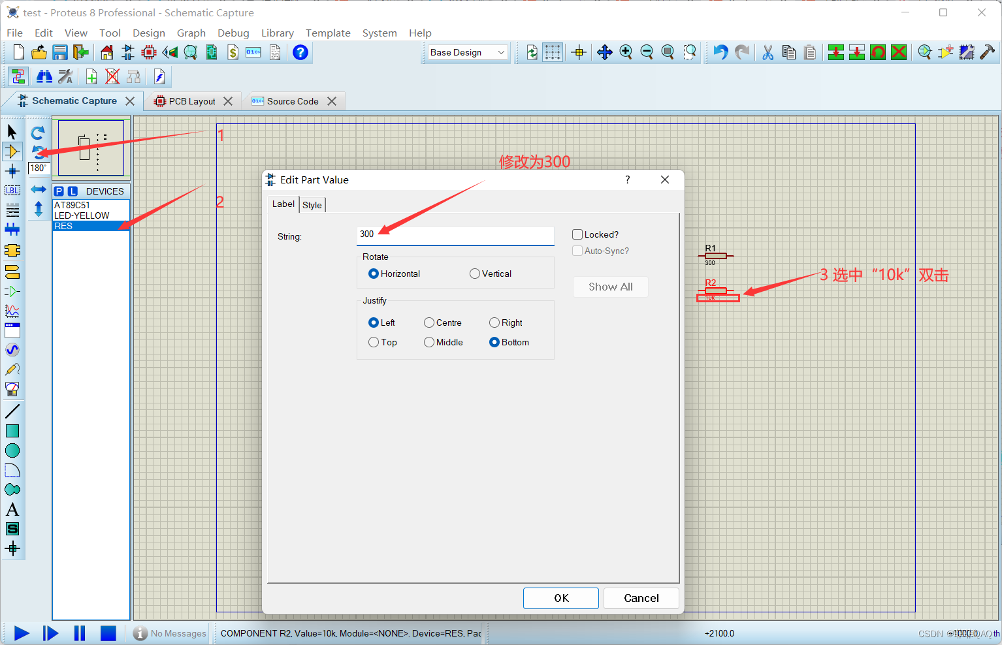Click the Rotate Clockwise icon

[x=38, y=133]
